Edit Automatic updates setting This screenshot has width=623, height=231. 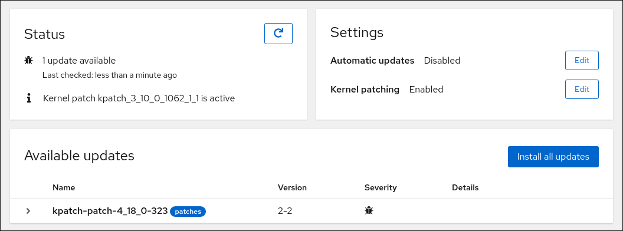point(582,60)
